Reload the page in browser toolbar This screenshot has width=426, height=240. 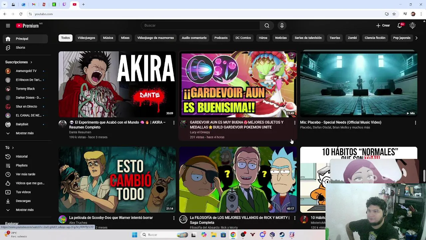pos(21,14)
